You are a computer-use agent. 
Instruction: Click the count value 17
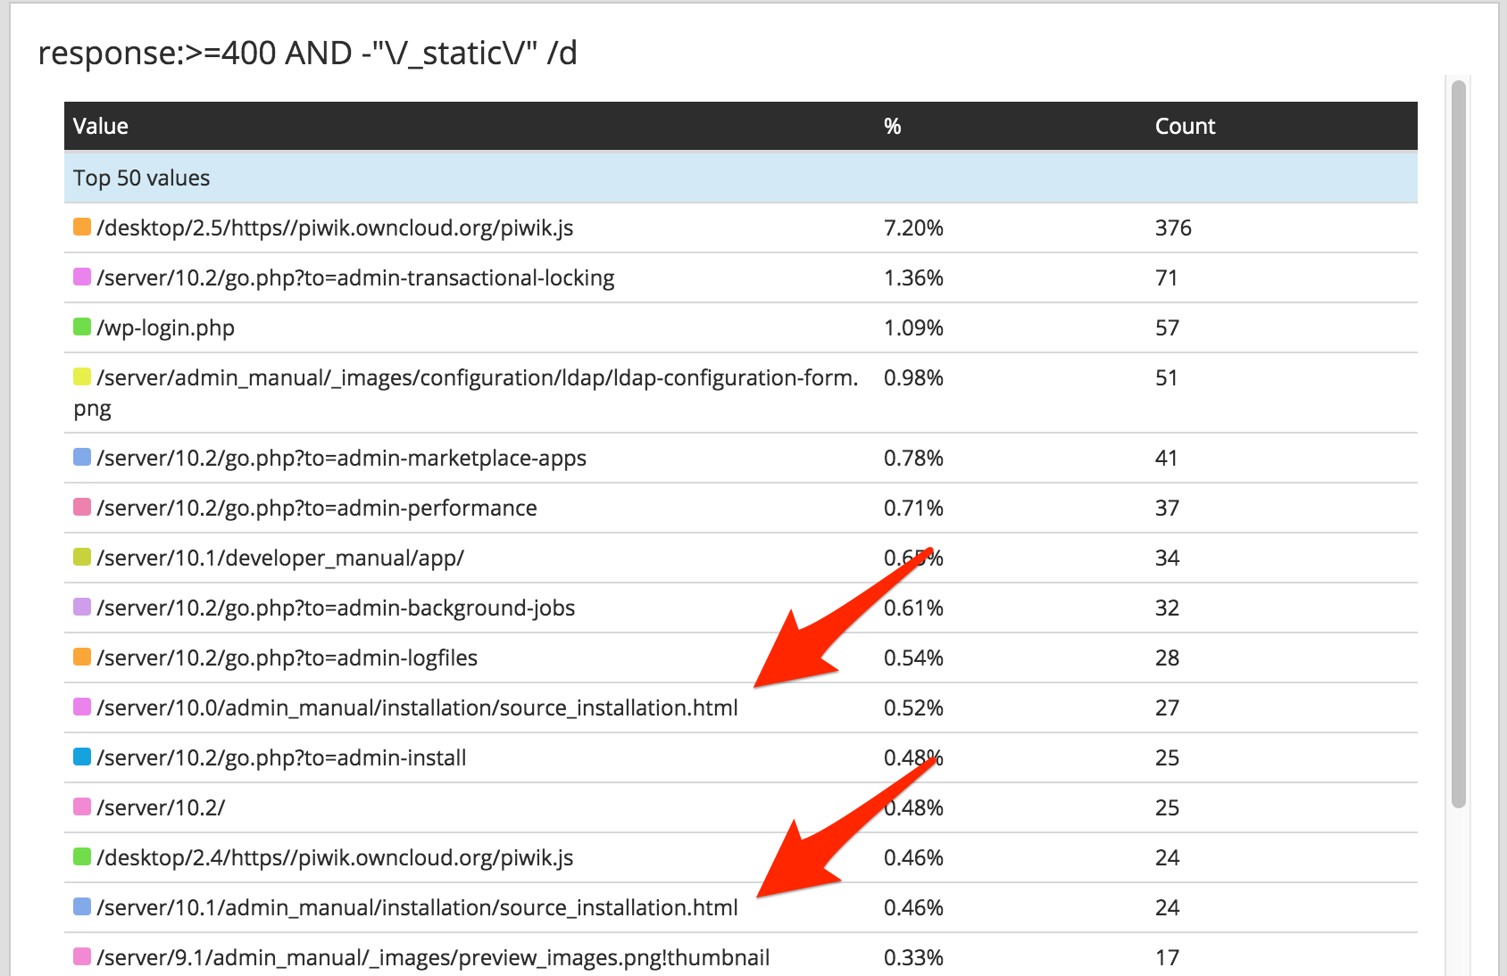pyautogui.click(x=1167, y=957)
